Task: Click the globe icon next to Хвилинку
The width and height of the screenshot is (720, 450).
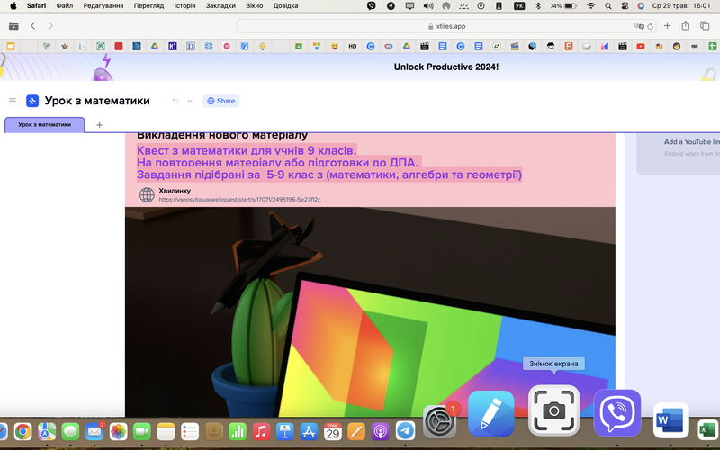Action: pyautogui.click(x=147, y=194)
